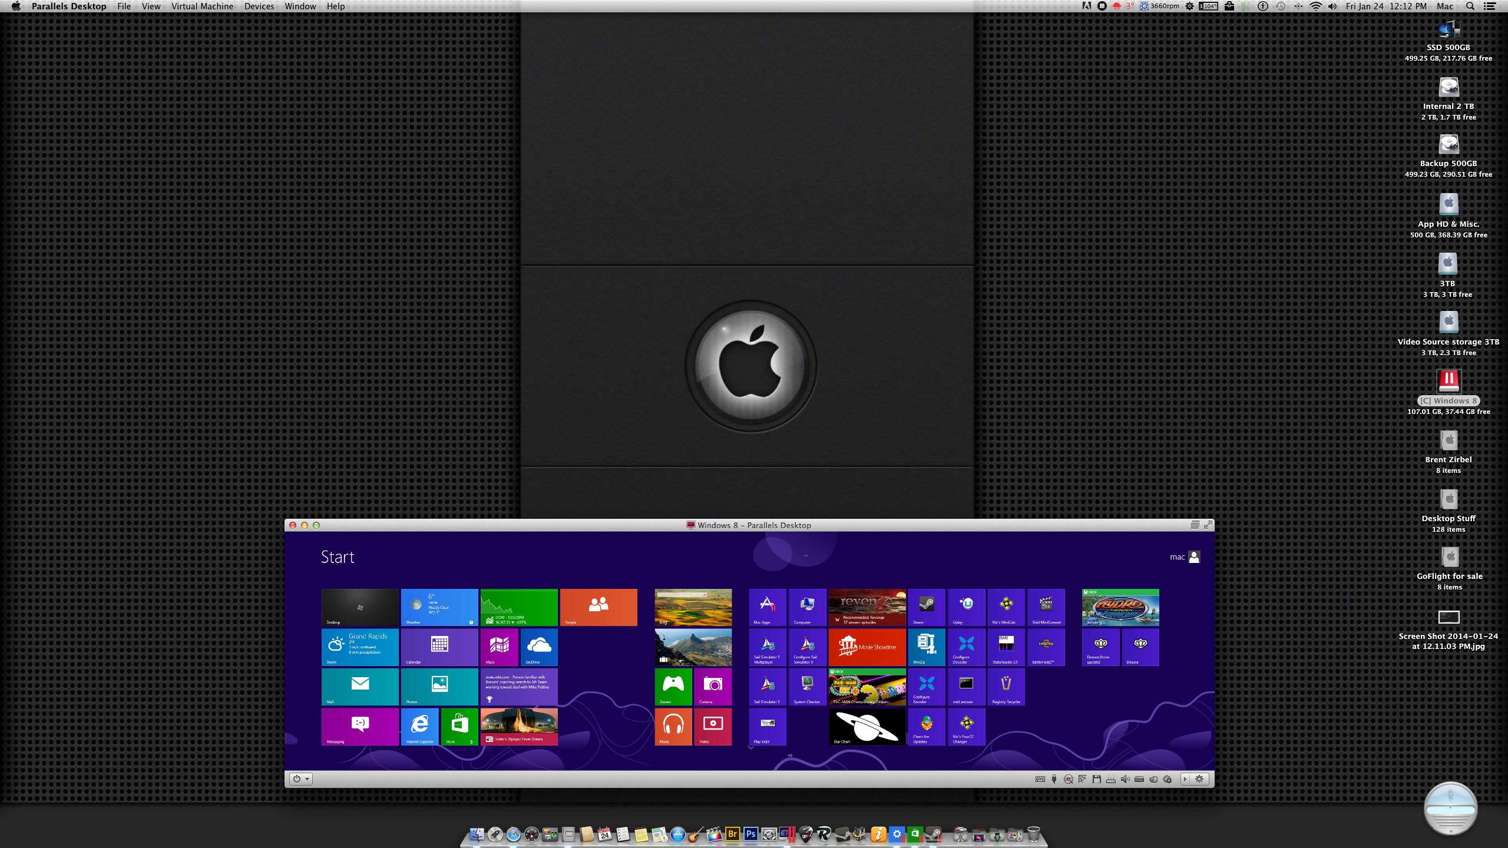Open the Camera tile

[x=713, y=687]
